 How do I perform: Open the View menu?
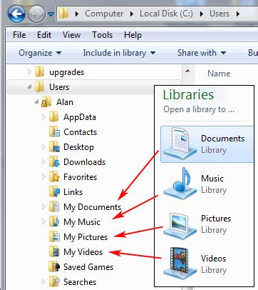pyautogui.click(x=71, y=35)
